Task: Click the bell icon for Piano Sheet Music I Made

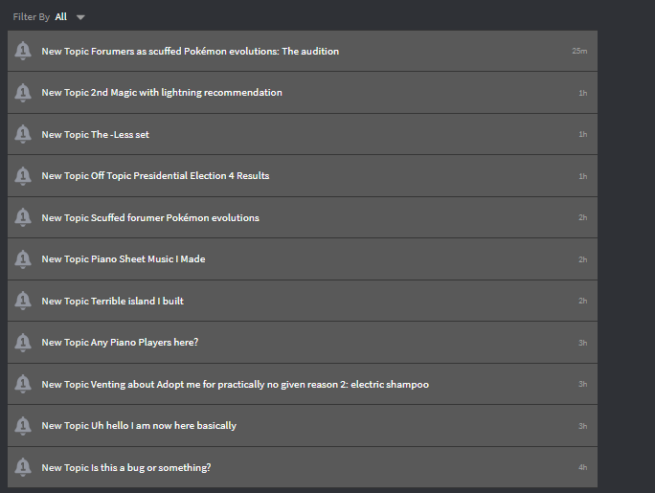Action: pos(23,259)
